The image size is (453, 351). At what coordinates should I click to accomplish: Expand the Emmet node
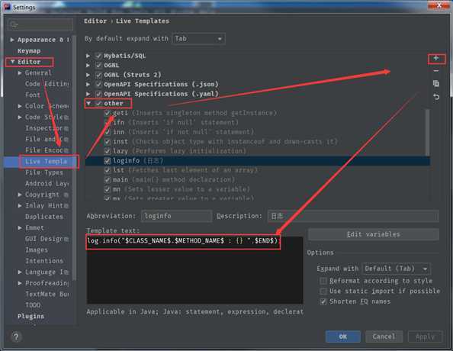[20, 228]
